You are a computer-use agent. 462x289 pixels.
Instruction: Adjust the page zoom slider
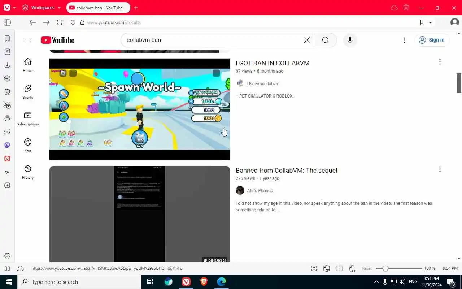[x=399, y=268]
